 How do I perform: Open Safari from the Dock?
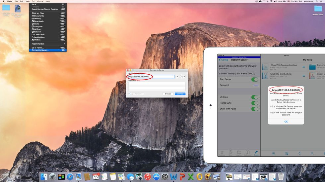click(70, 177)
